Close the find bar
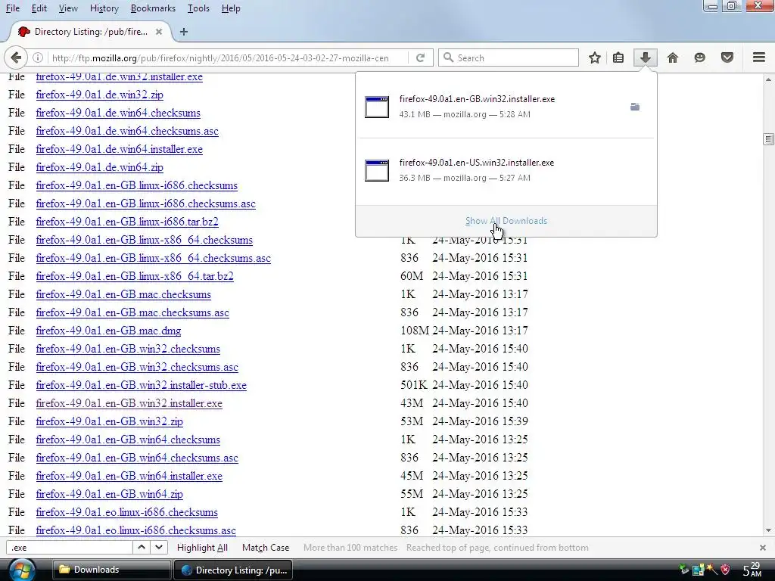This screenshot has height=581, width=775. point(763,548)
